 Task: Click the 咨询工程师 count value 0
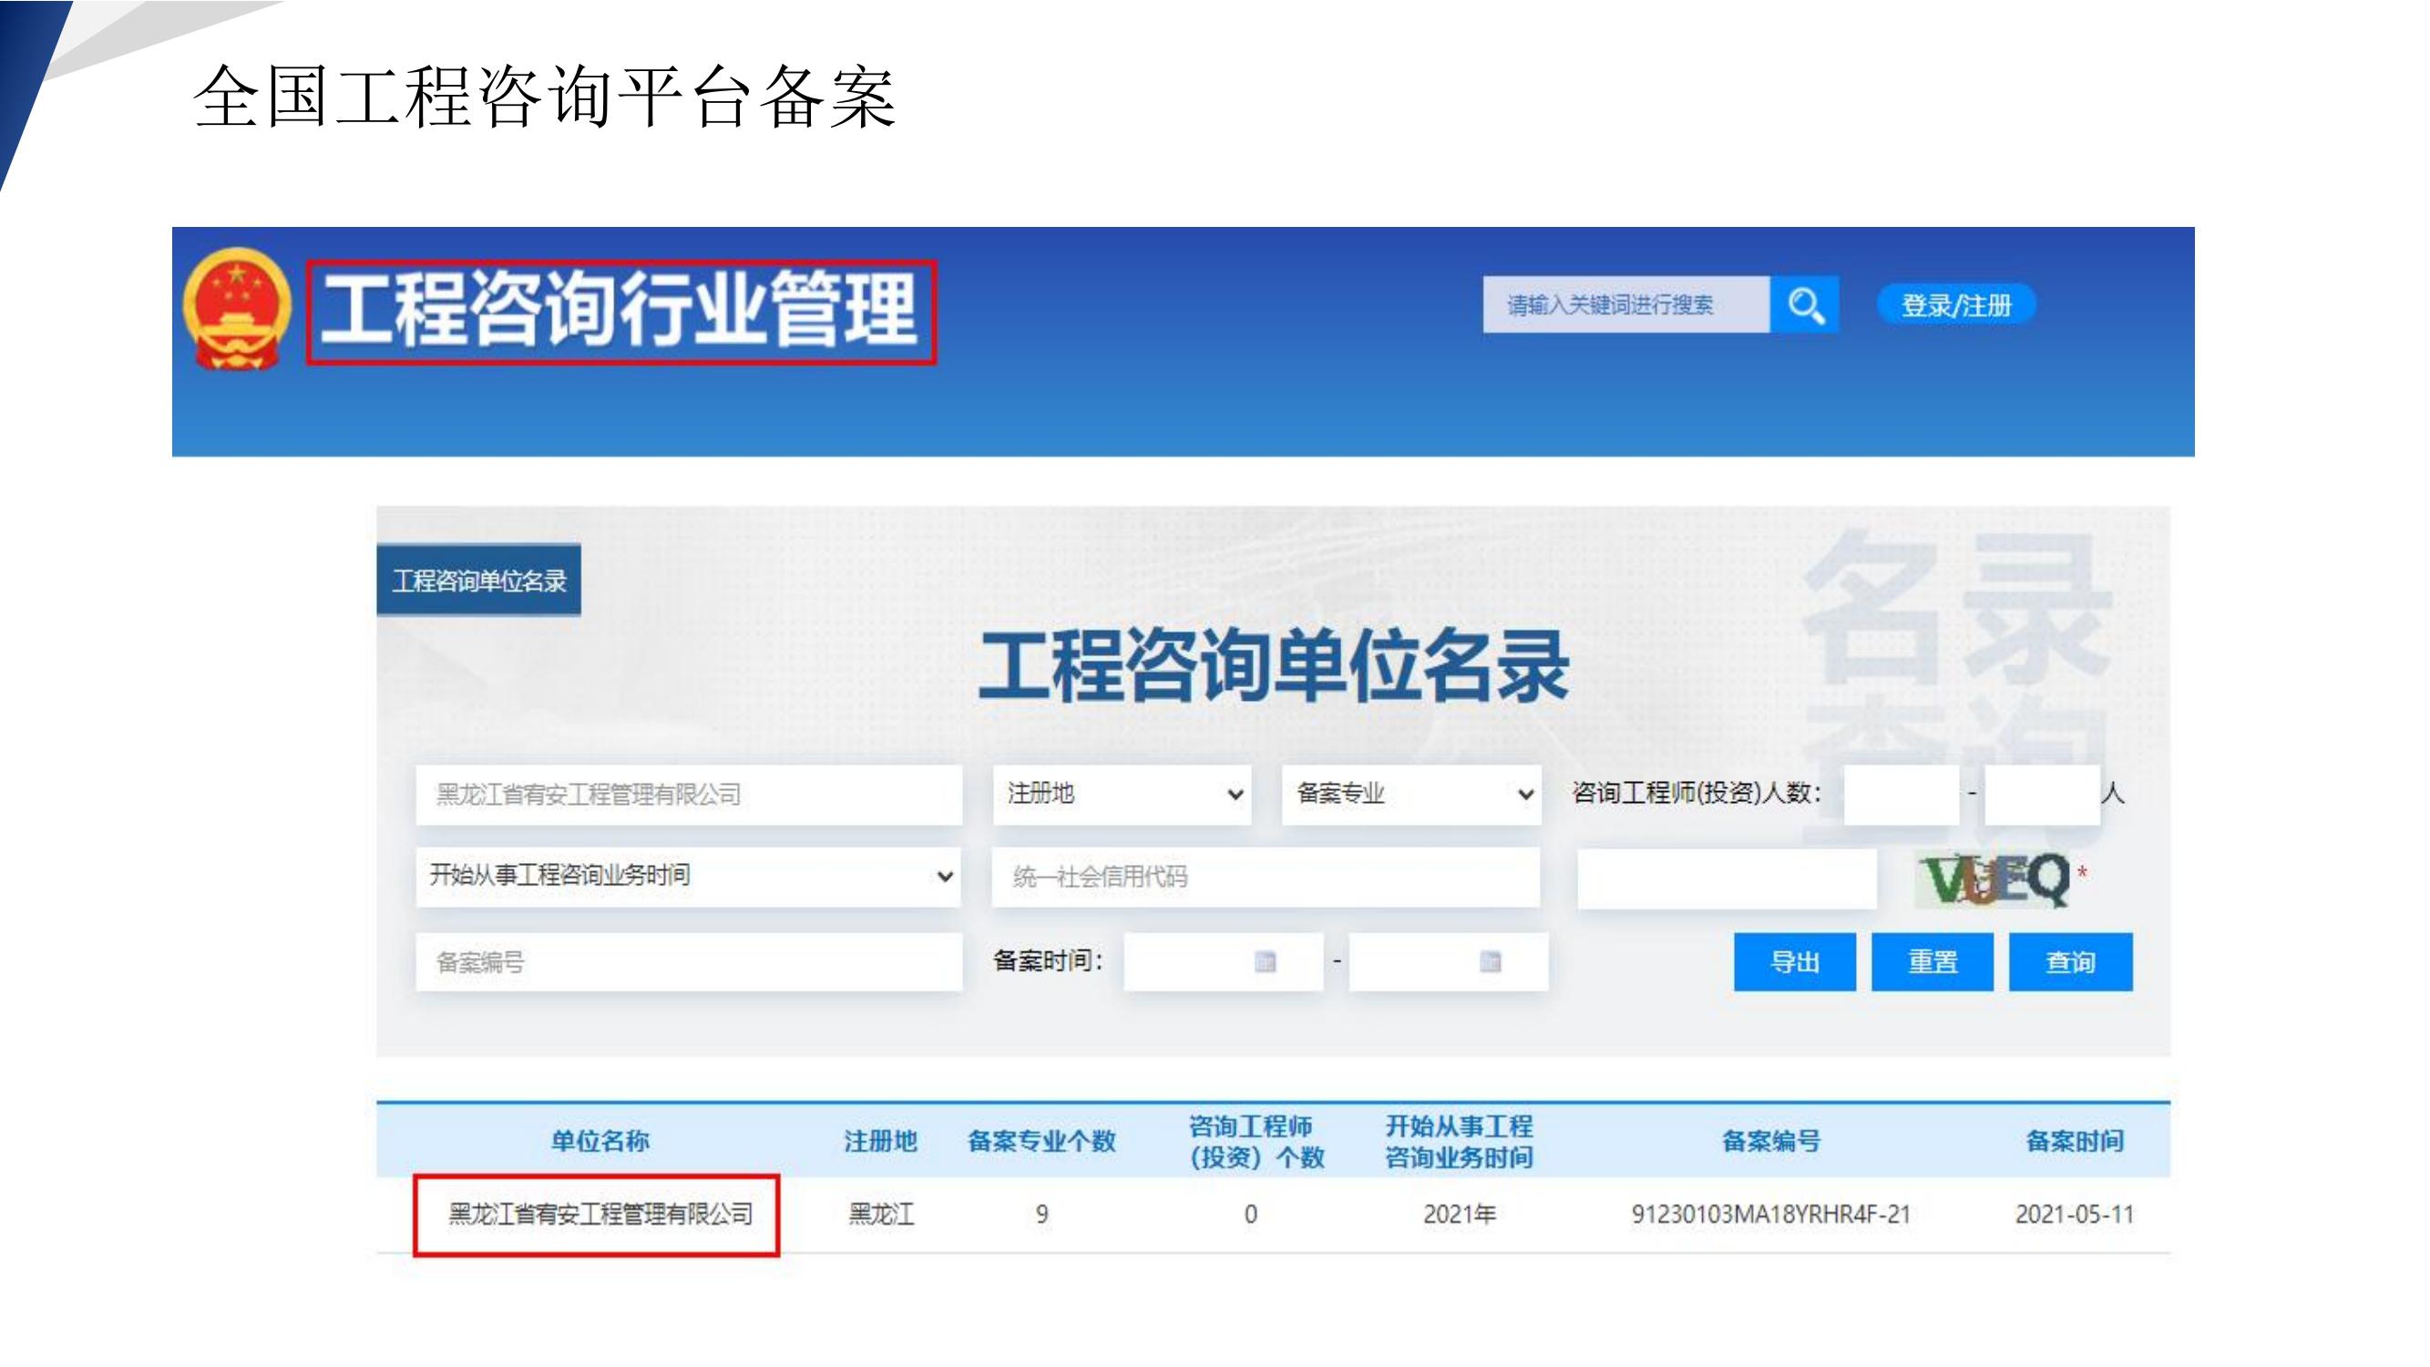(x=1250, y=1214)
